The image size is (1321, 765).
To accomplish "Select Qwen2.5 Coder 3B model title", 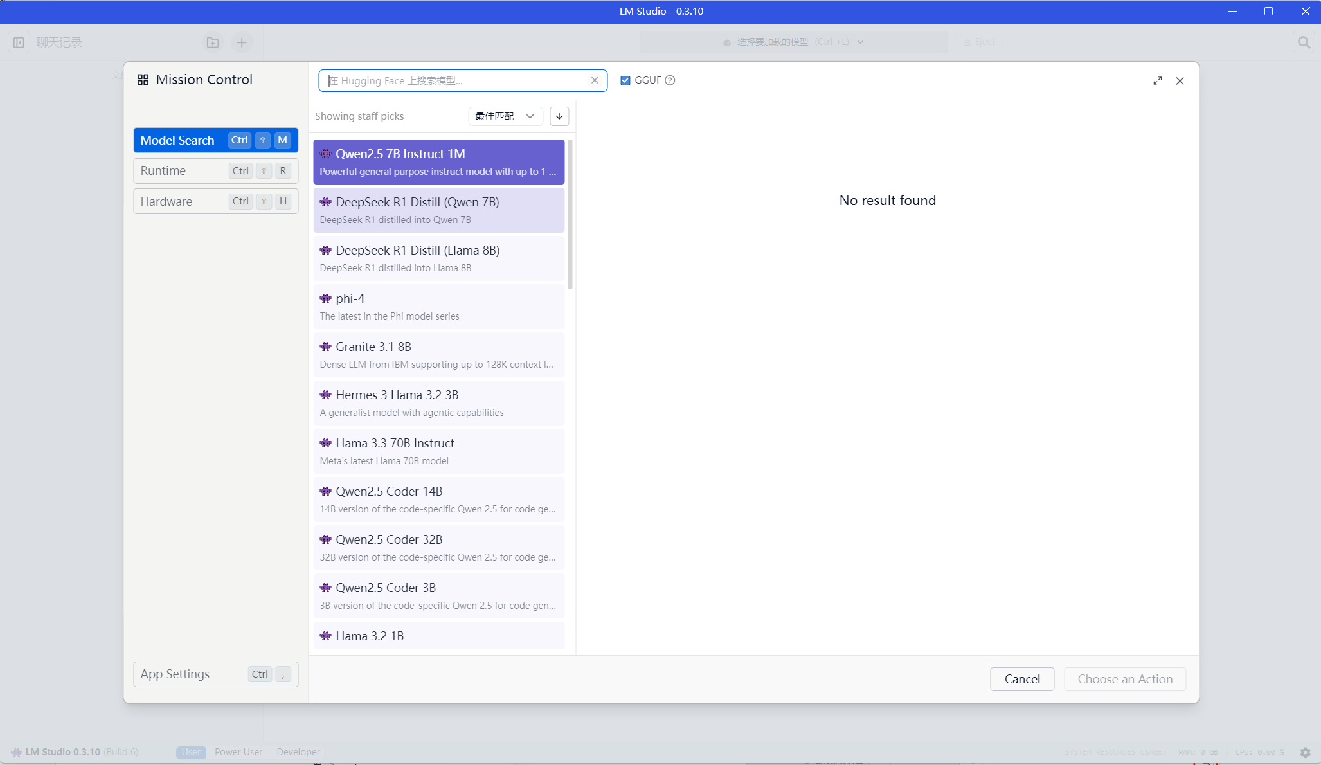I will pyautogui.click(x=386, y=588).
